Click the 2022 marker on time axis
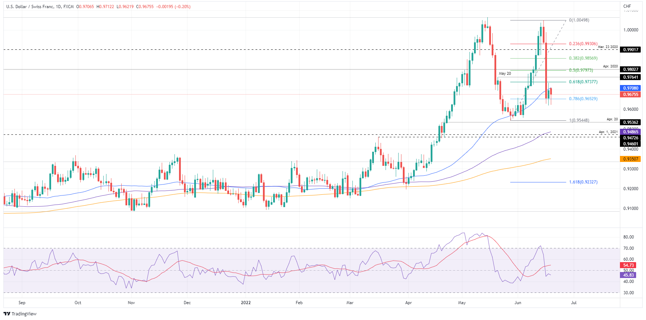The image size is (646, 320). (246, 303)
